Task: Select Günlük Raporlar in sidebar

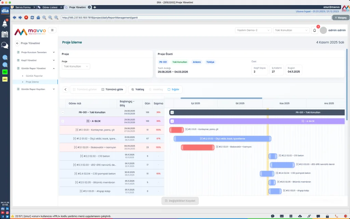Action: pyautogui.click(x=34, y=76)
